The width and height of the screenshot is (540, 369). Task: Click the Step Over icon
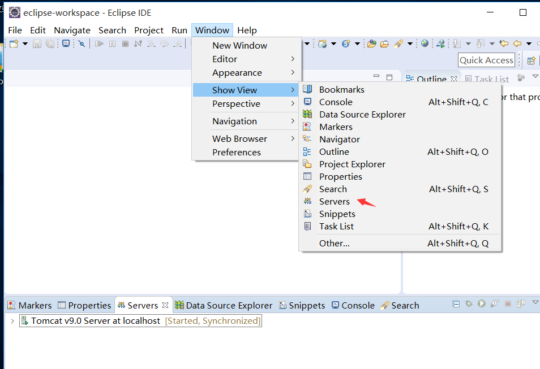165,44
